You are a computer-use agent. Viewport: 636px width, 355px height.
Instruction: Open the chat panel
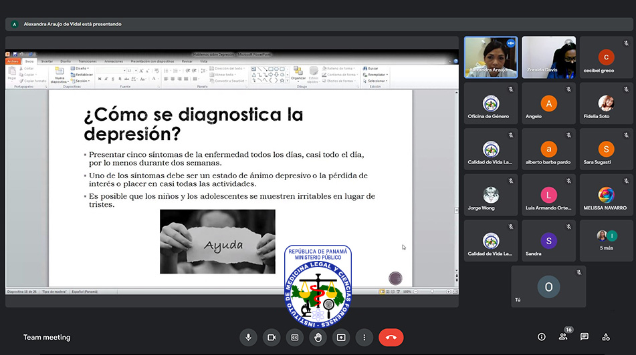coord(585,337)
